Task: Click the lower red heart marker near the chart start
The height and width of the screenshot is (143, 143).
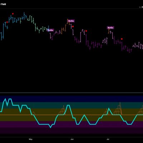Action: pos(7,22)
